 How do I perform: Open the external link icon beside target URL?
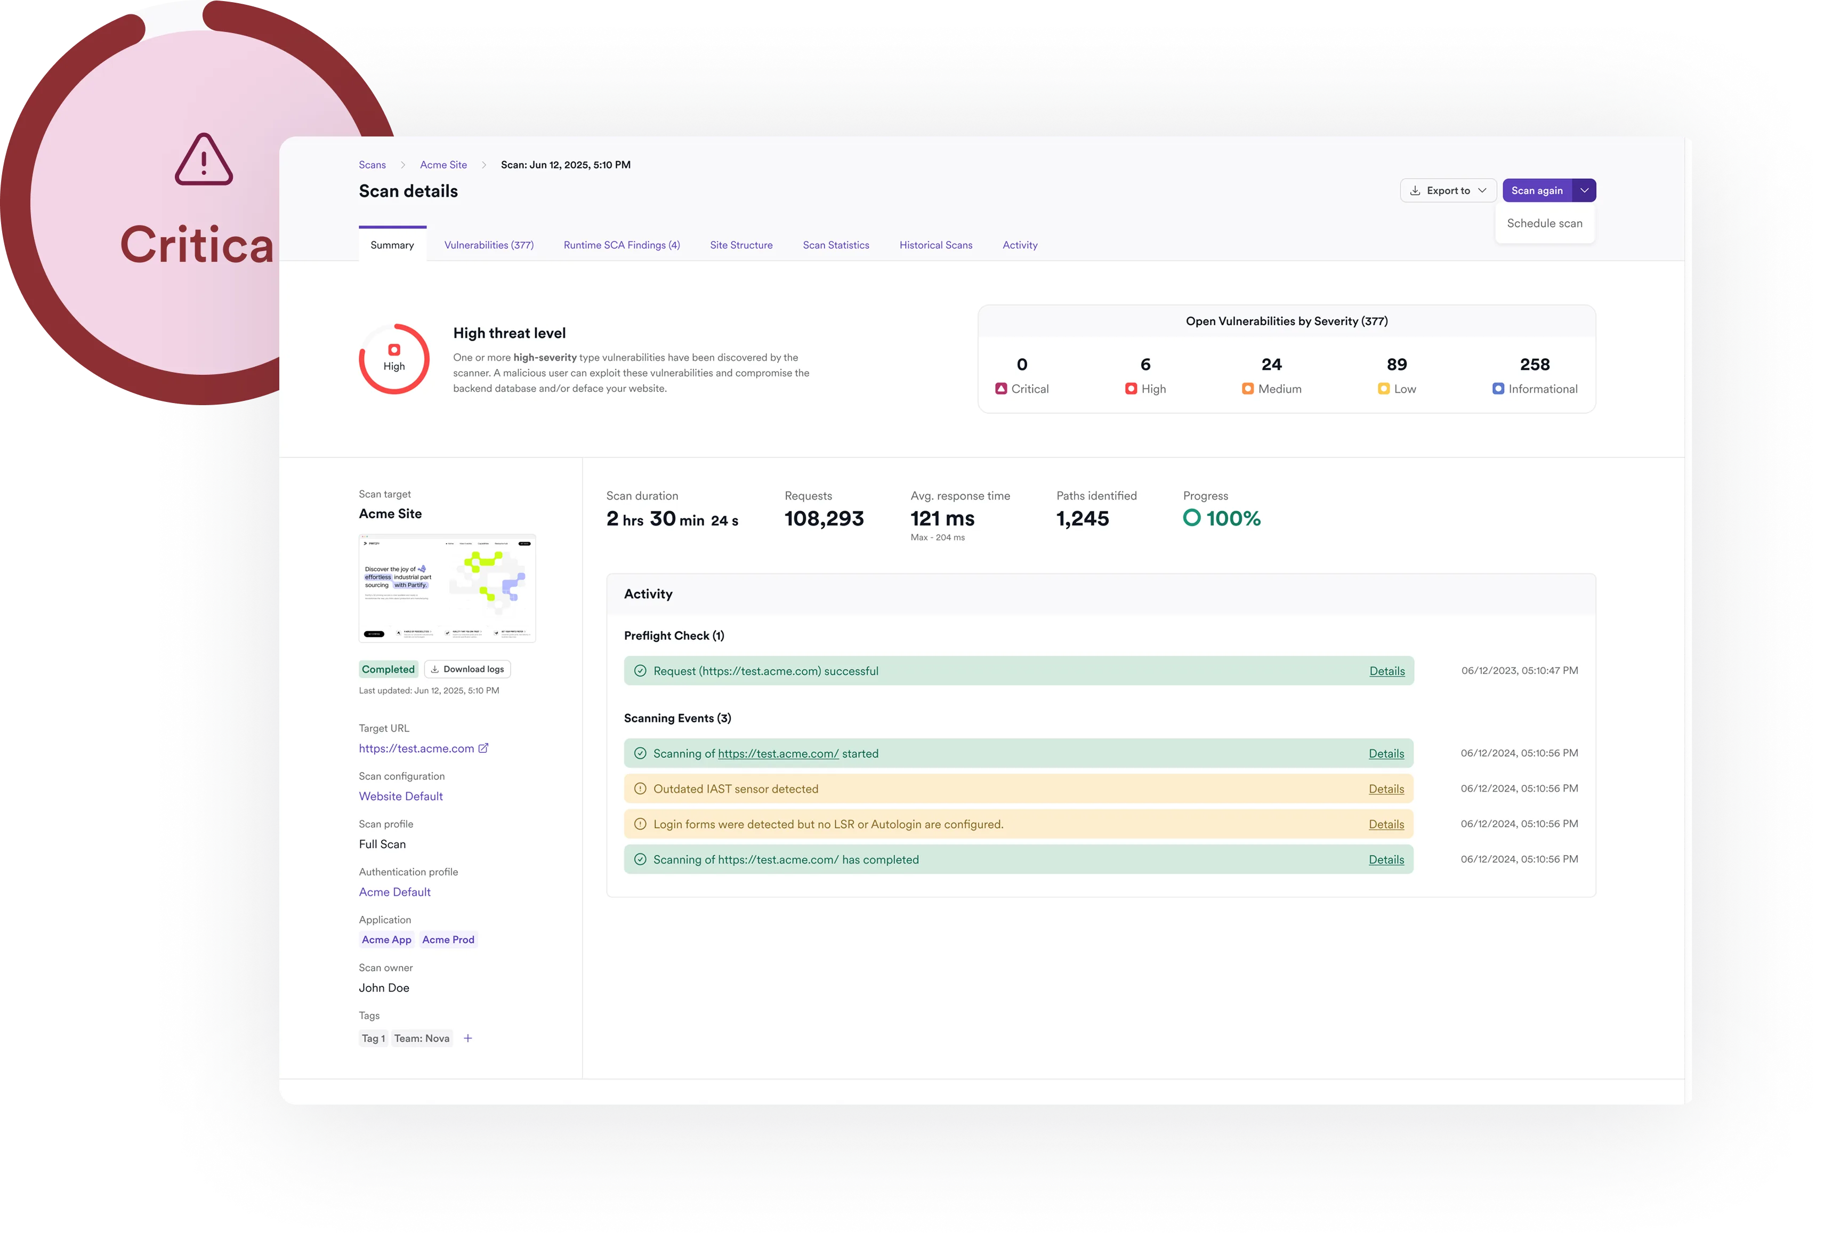483,748
